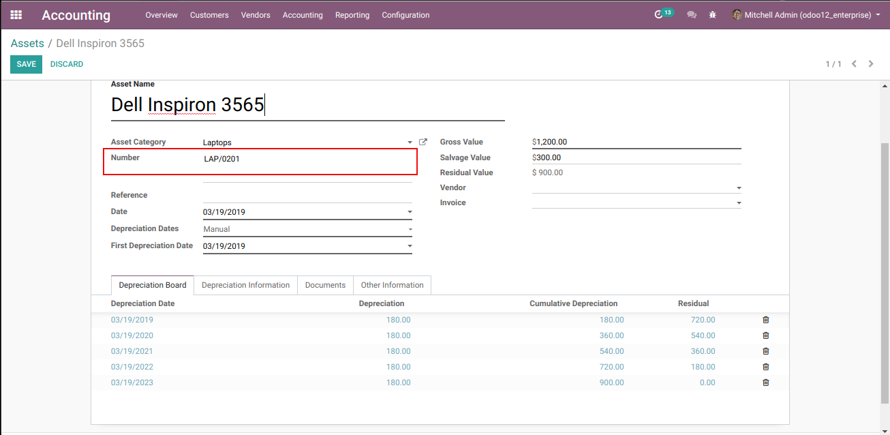Sort by Cumulative Depreciation column header
The image size is (890, 435).
(x=574, y=303)
